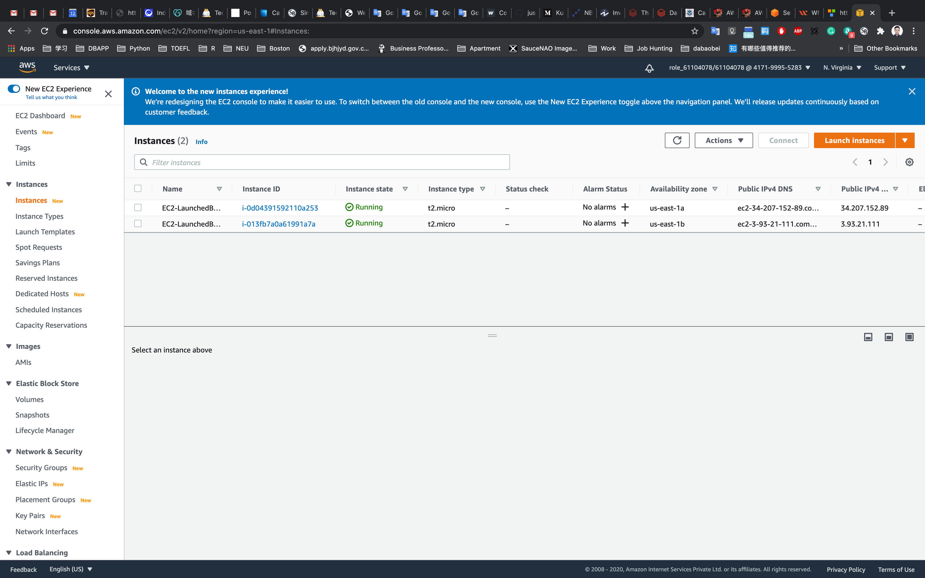Dismiss the blue welcome banner
Image resolution: width=925 pixels, height=578 pixels.
pyautogui.click(x=912, y=91)
